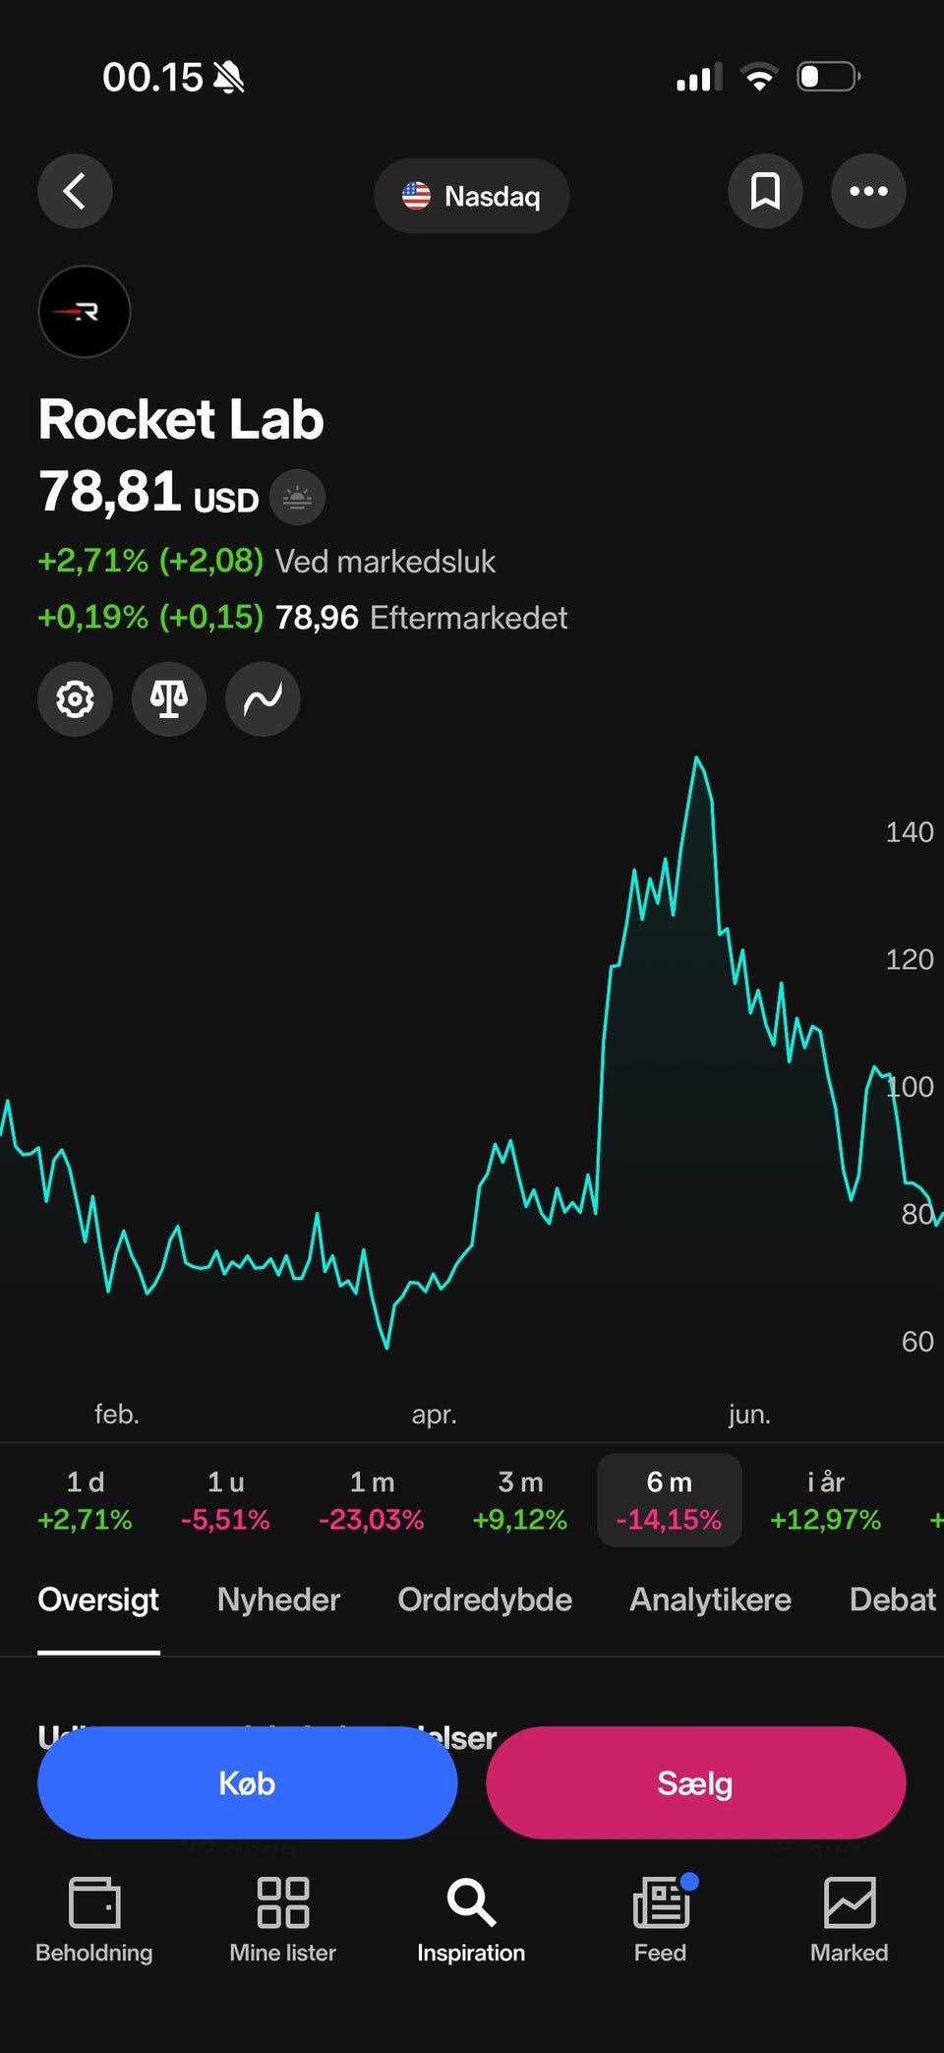
Task: Open chart settings gear icon
Action: pyautogui.click(x=75, y=698)
